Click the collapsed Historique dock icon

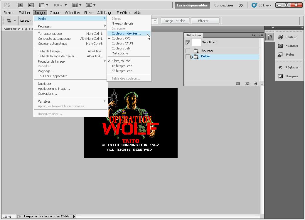click(x=269, y=37)
